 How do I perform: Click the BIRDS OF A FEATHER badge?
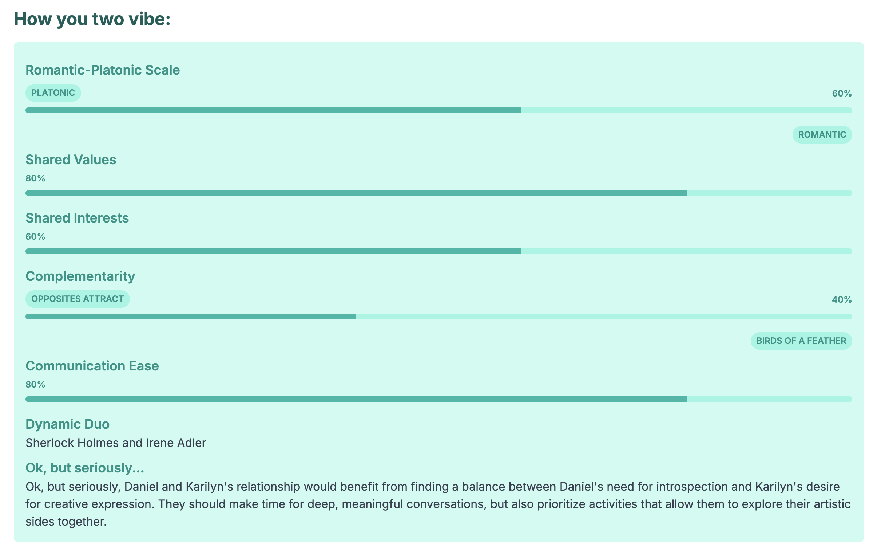801,341
